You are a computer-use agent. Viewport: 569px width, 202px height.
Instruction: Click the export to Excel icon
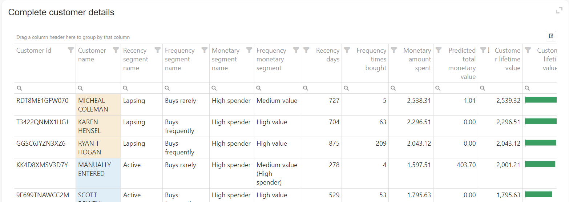tap(551, 36)
